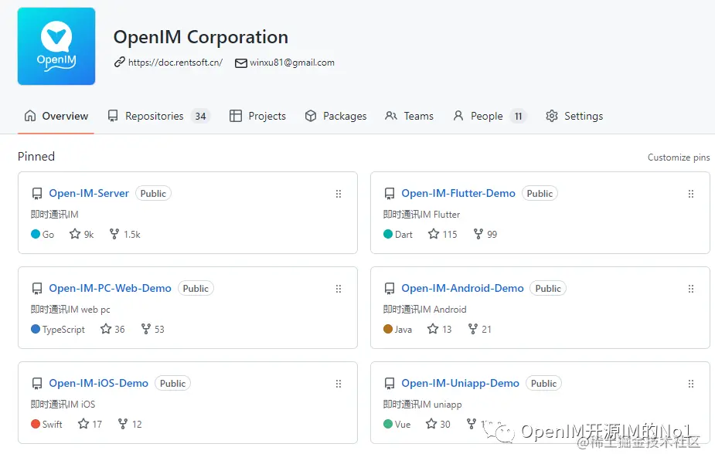Click the winxu81@gmail.com email link
This screenshot has width=715, height=464.
291,63
